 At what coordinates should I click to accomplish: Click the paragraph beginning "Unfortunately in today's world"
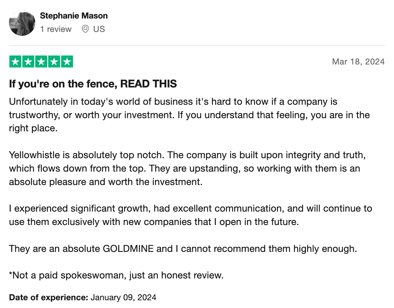(x=189, y=115)
